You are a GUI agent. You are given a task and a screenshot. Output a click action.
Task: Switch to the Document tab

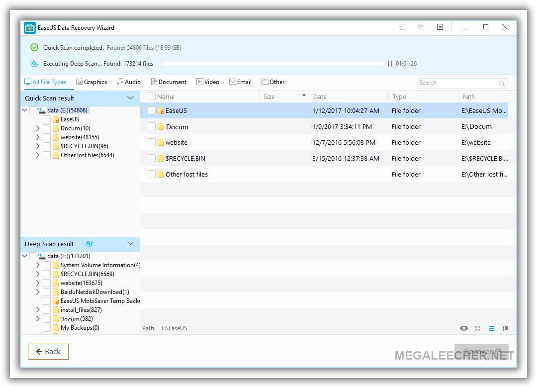(x=169, y=82)
